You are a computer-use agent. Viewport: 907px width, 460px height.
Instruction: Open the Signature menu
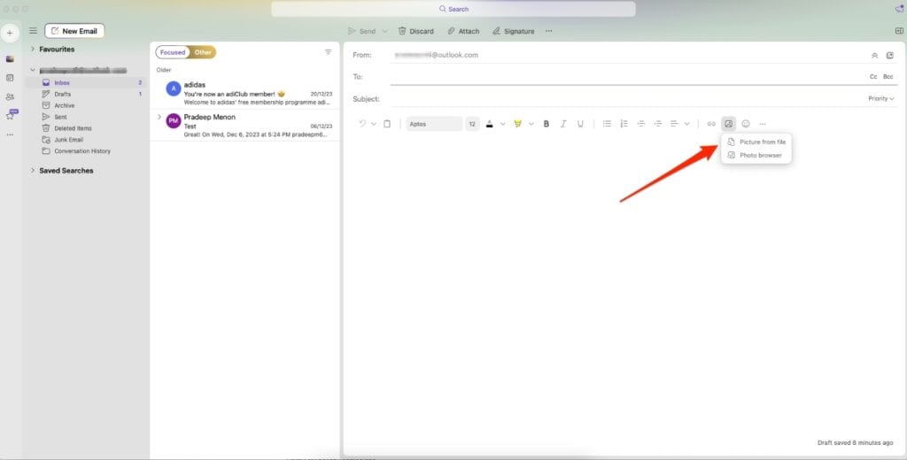click(x=513, y=31)
